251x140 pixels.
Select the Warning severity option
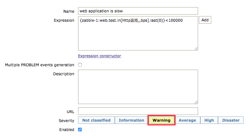pos(161,120)
